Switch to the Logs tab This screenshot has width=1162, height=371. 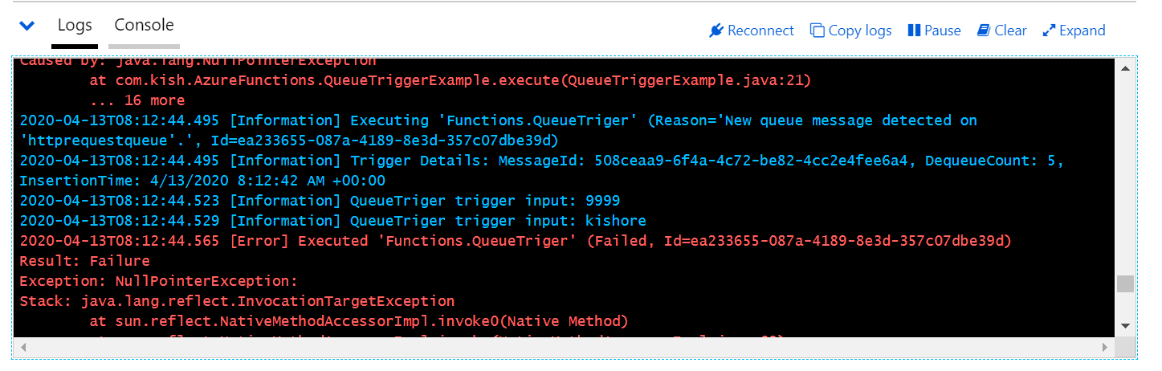click(75, 25)
